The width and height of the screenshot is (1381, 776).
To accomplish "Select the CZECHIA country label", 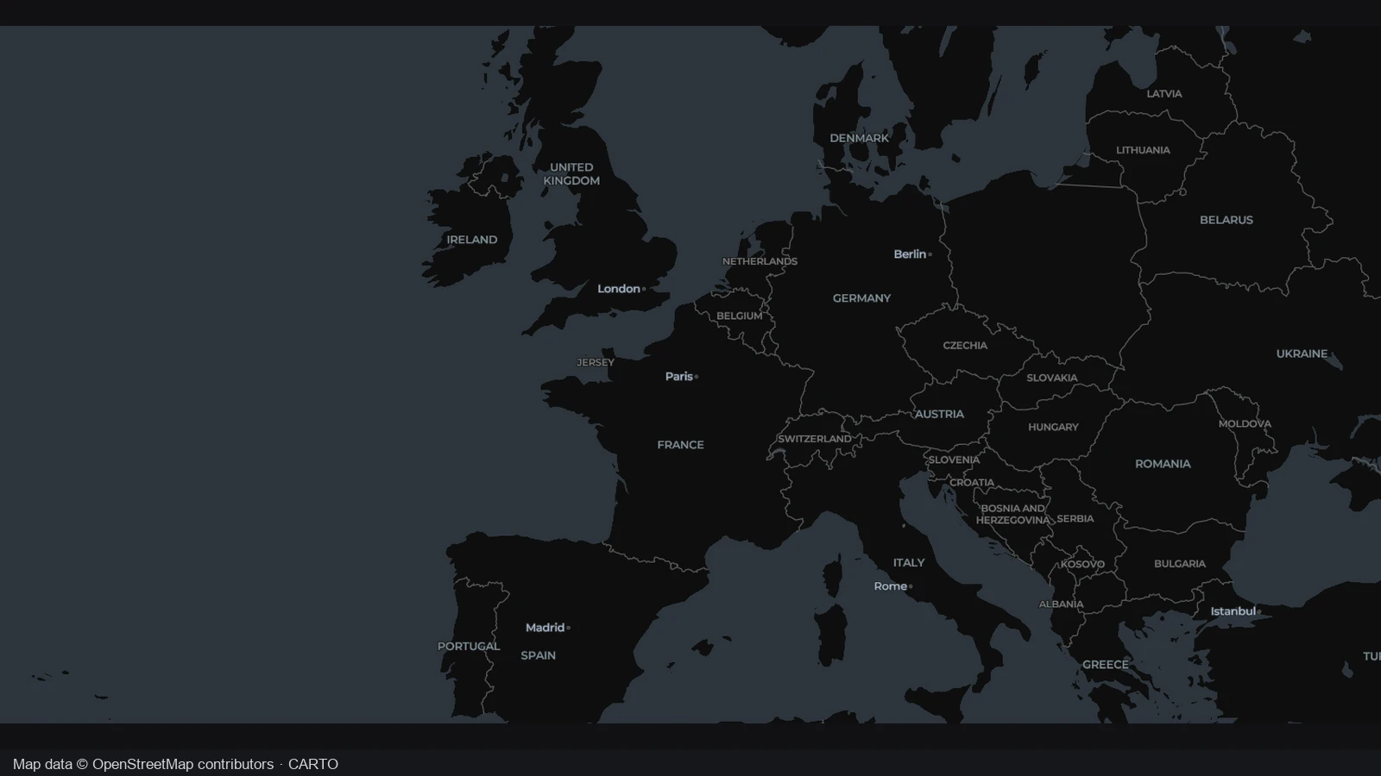I will tap(965, 345).
